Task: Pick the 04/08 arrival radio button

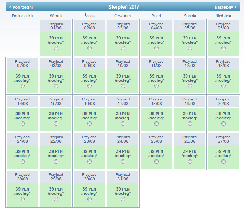Action: click(x=157, y=48)
